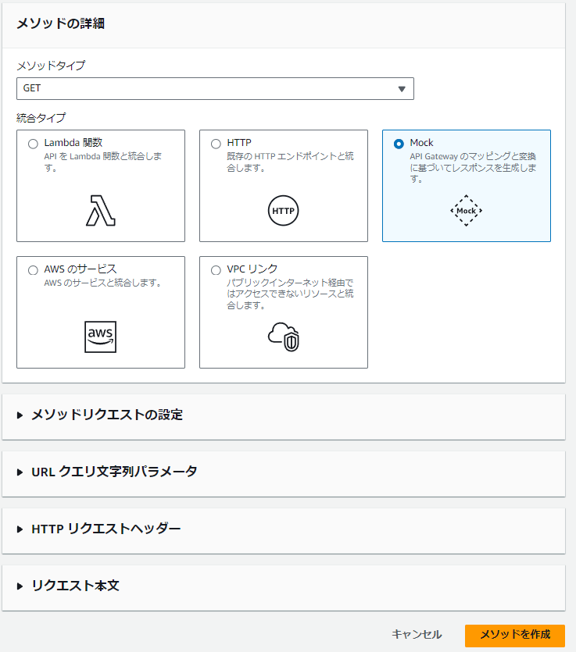Click the メソッドの詳細 heading
The height and width of the screenshot is (652, 576).
click(x=60, y=23)
